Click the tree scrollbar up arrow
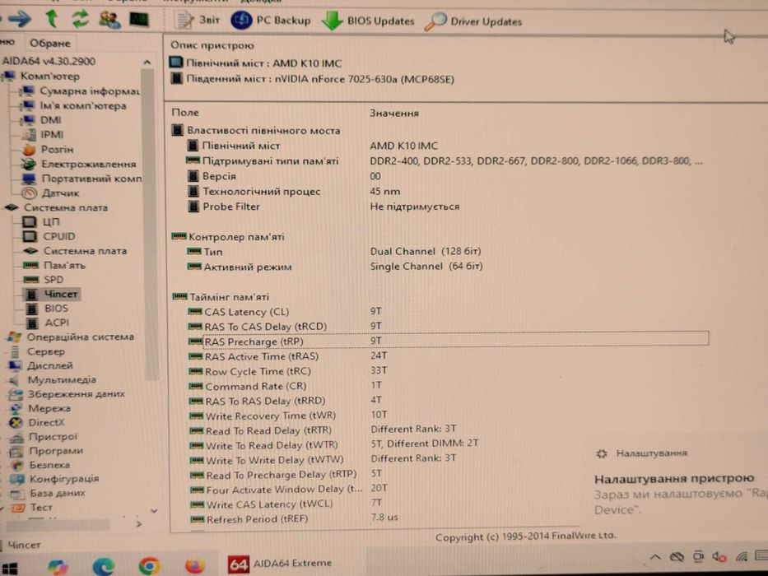Viewport: 768px width, 576px height. (x=147, y=63)
